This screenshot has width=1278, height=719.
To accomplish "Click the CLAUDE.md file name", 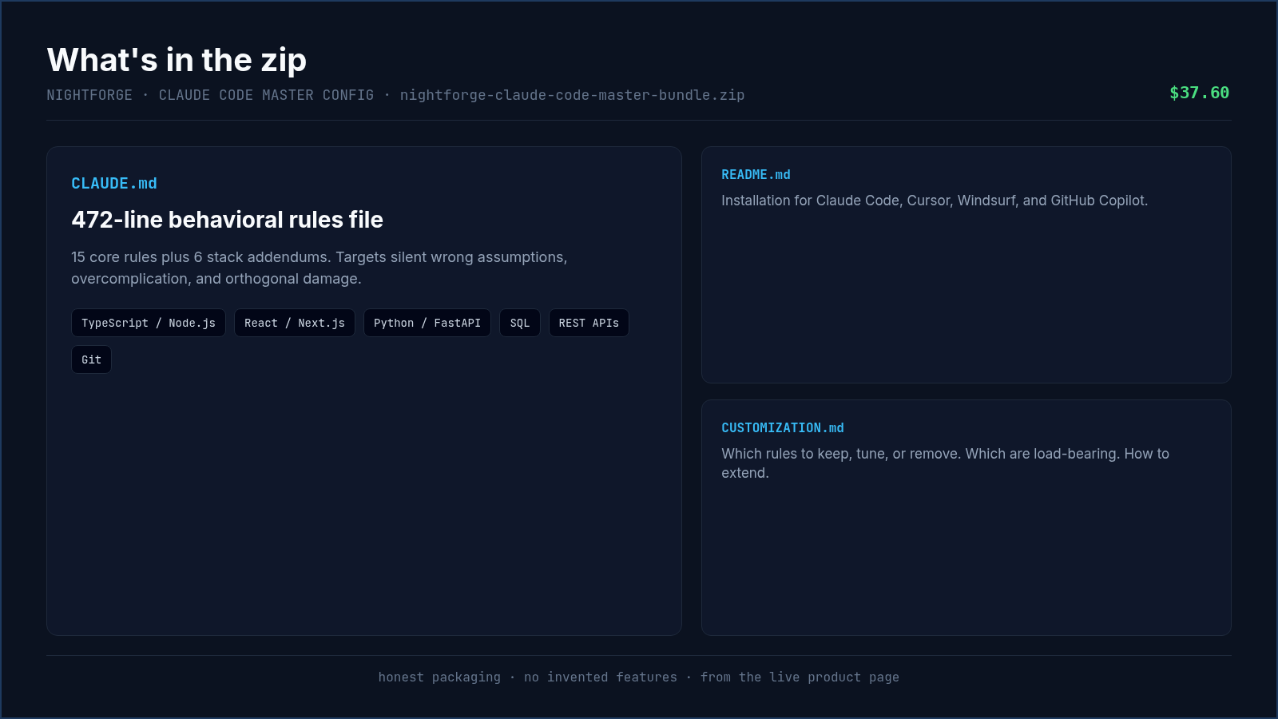I will (114, 184).
